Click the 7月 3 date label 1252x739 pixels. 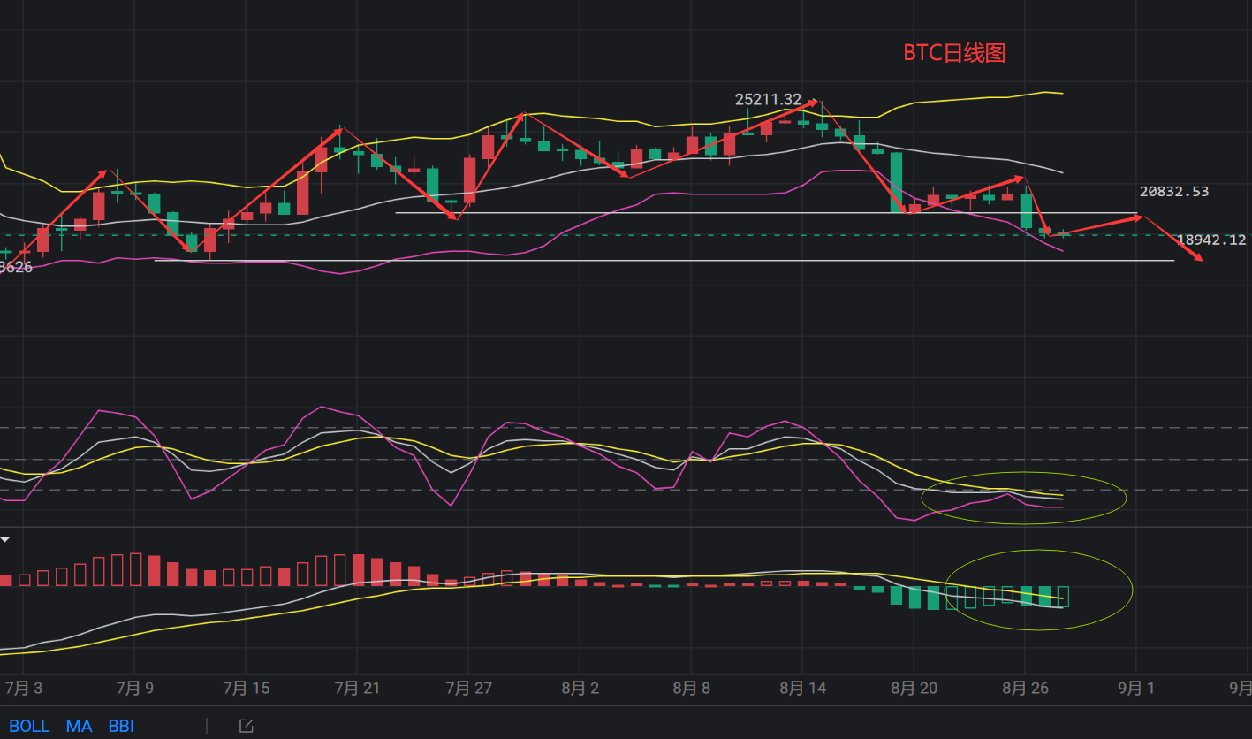(24, 688)
